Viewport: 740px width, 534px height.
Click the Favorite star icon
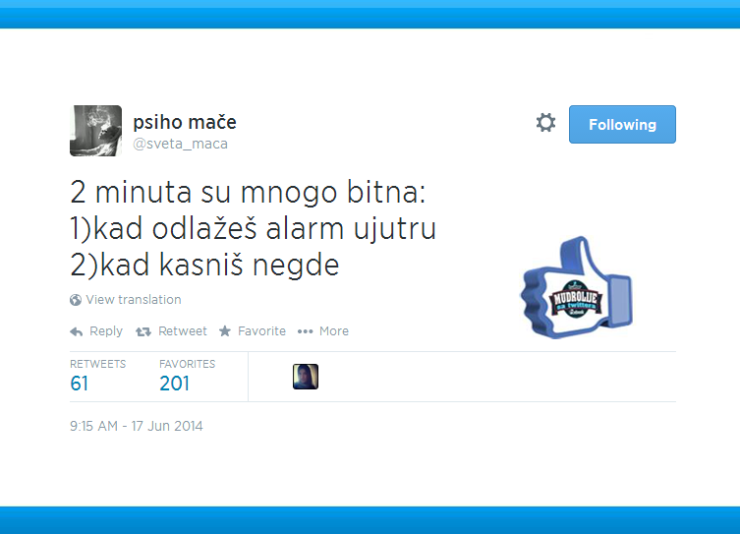pos(225,331)
